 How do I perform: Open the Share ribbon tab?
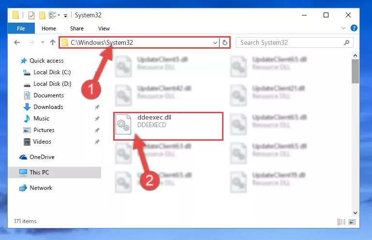pos(76,28)
